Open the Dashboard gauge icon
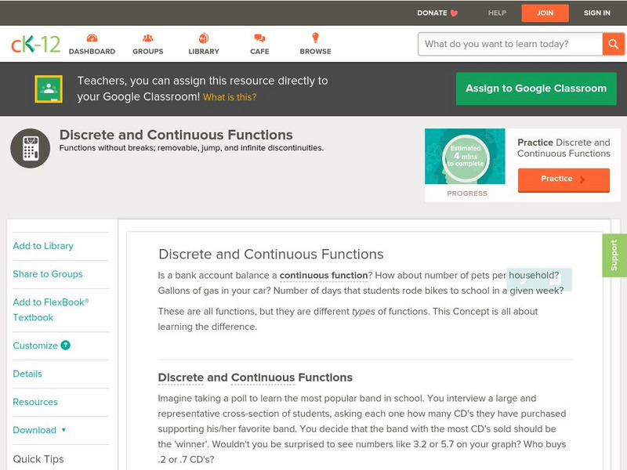Viewport: 627px width, 470px height. click(92, 38)
